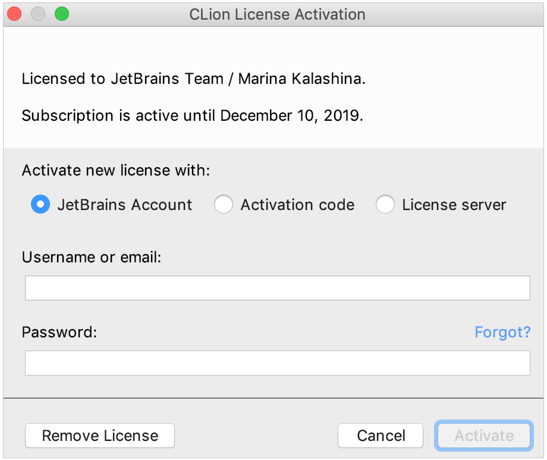The image size is (547, 460).
Task: Click the License server label text
Action: click(x=454, y=205)
